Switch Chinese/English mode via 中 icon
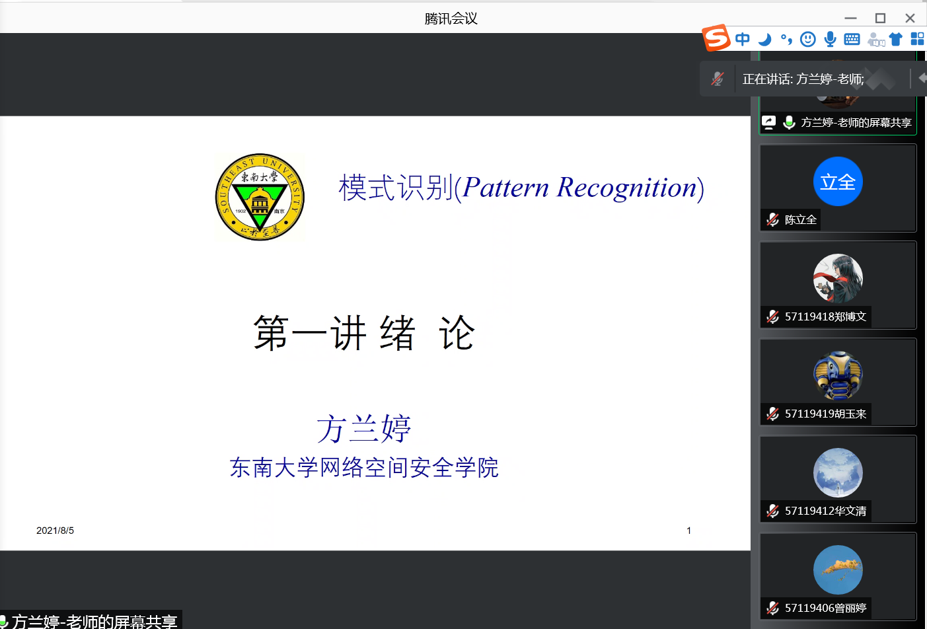Viewport: 927px width, 629px height. click(x=743, y=39)
